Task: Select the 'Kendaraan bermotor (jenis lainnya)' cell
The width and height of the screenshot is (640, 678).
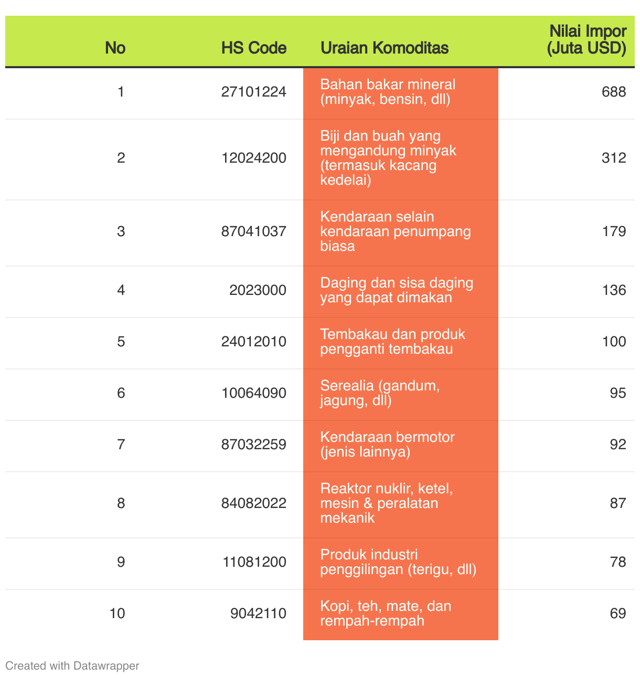Action: pyautogui.click(x=401, y=445)
